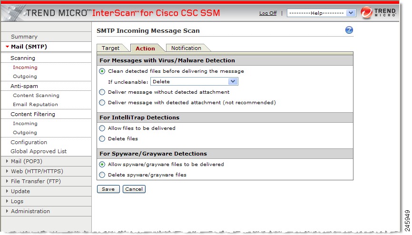Select Clean detected files before delivering

point(102,71)
